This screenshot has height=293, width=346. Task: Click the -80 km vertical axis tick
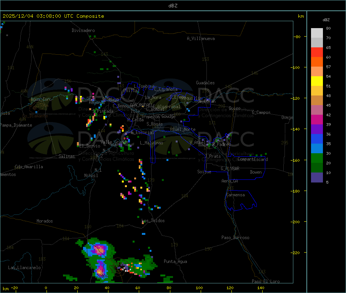297,37
